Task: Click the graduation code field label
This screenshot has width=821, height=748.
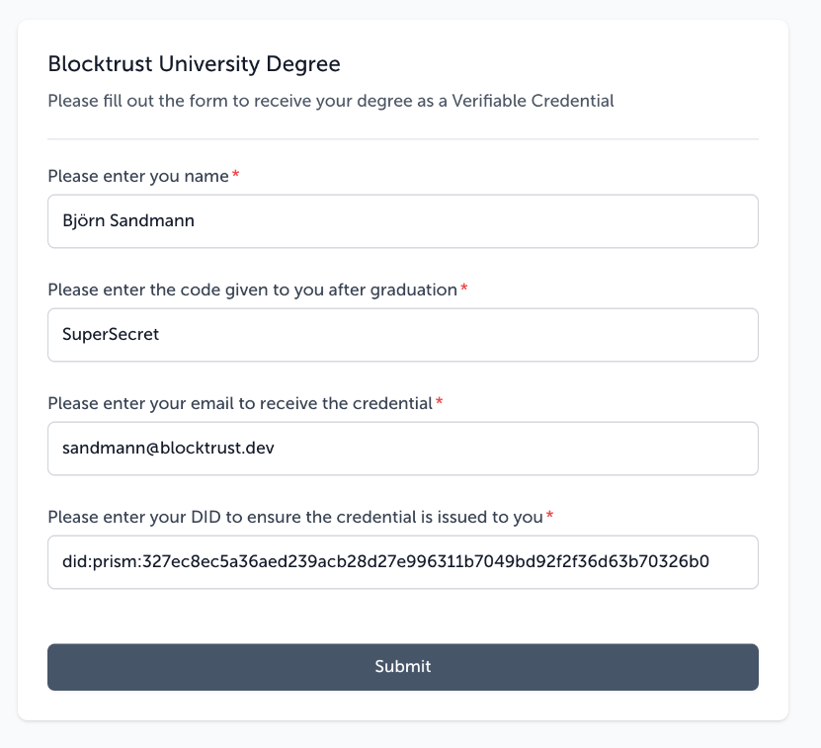Action: pos(252,290)
